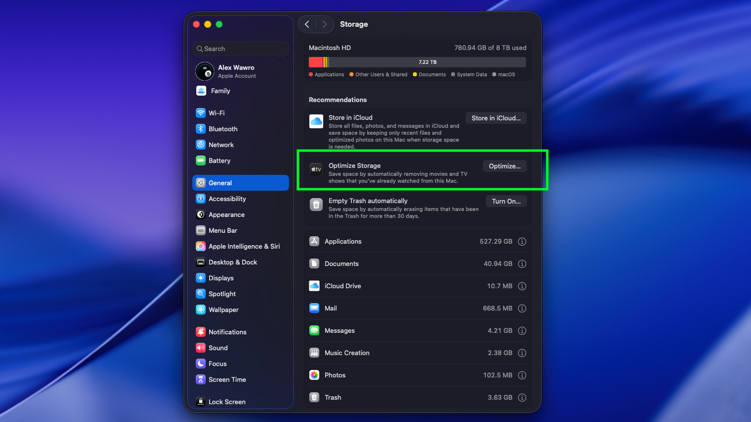Open Wi-Fi settings in sidebar

pos(240,113)
